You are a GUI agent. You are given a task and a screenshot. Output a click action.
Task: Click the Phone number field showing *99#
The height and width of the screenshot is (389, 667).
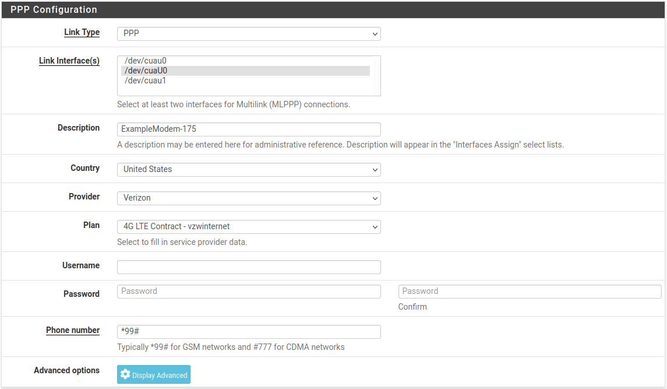[x=249, y=331]
